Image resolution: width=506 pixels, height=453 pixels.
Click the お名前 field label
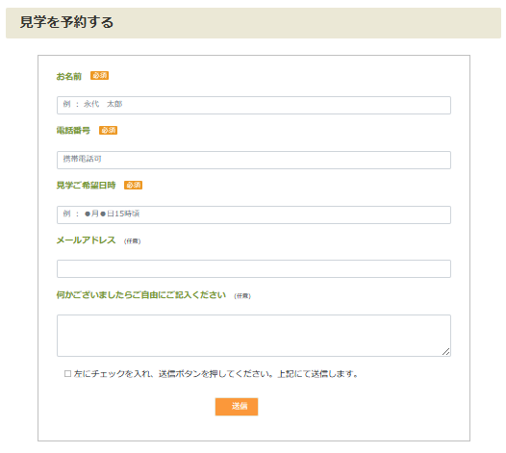(68, 77)
